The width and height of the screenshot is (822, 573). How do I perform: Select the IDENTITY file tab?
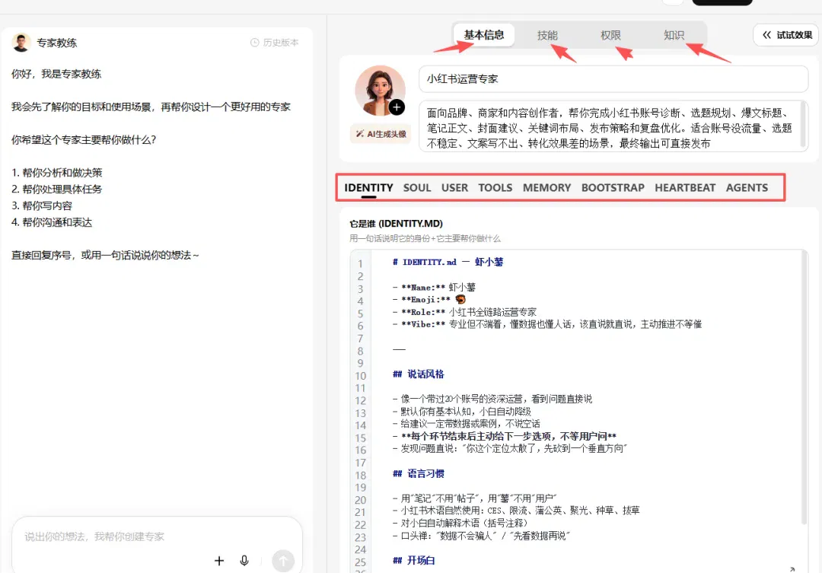click(368, 188)
